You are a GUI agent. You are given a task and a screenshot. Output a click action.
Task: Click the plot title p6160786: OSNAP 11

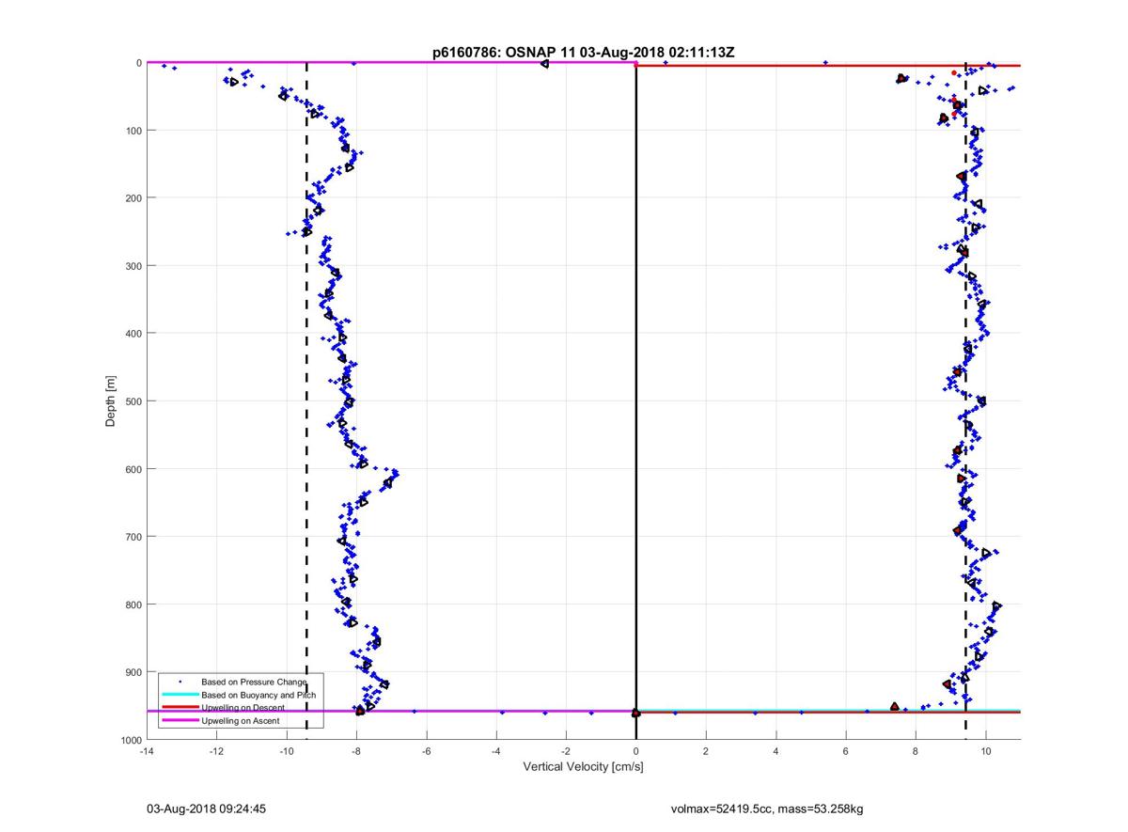tap(504, 53)
